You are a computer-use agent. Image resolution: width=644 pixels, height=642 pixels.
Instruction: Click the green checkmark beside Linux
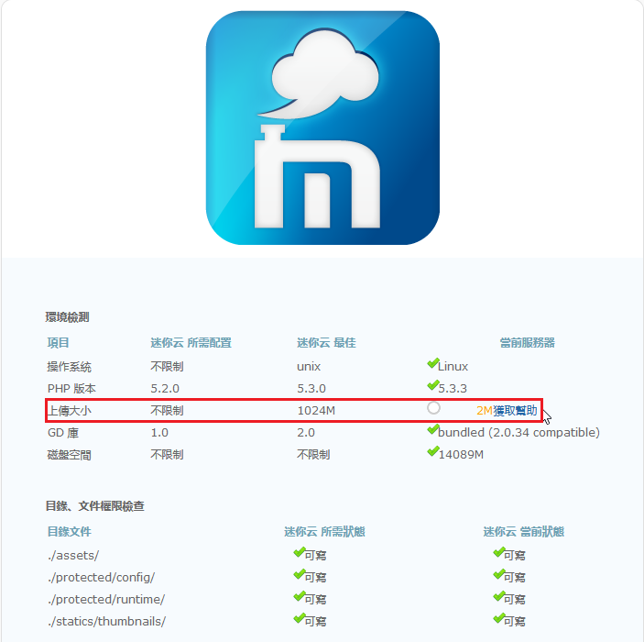(x=433, y=363)
